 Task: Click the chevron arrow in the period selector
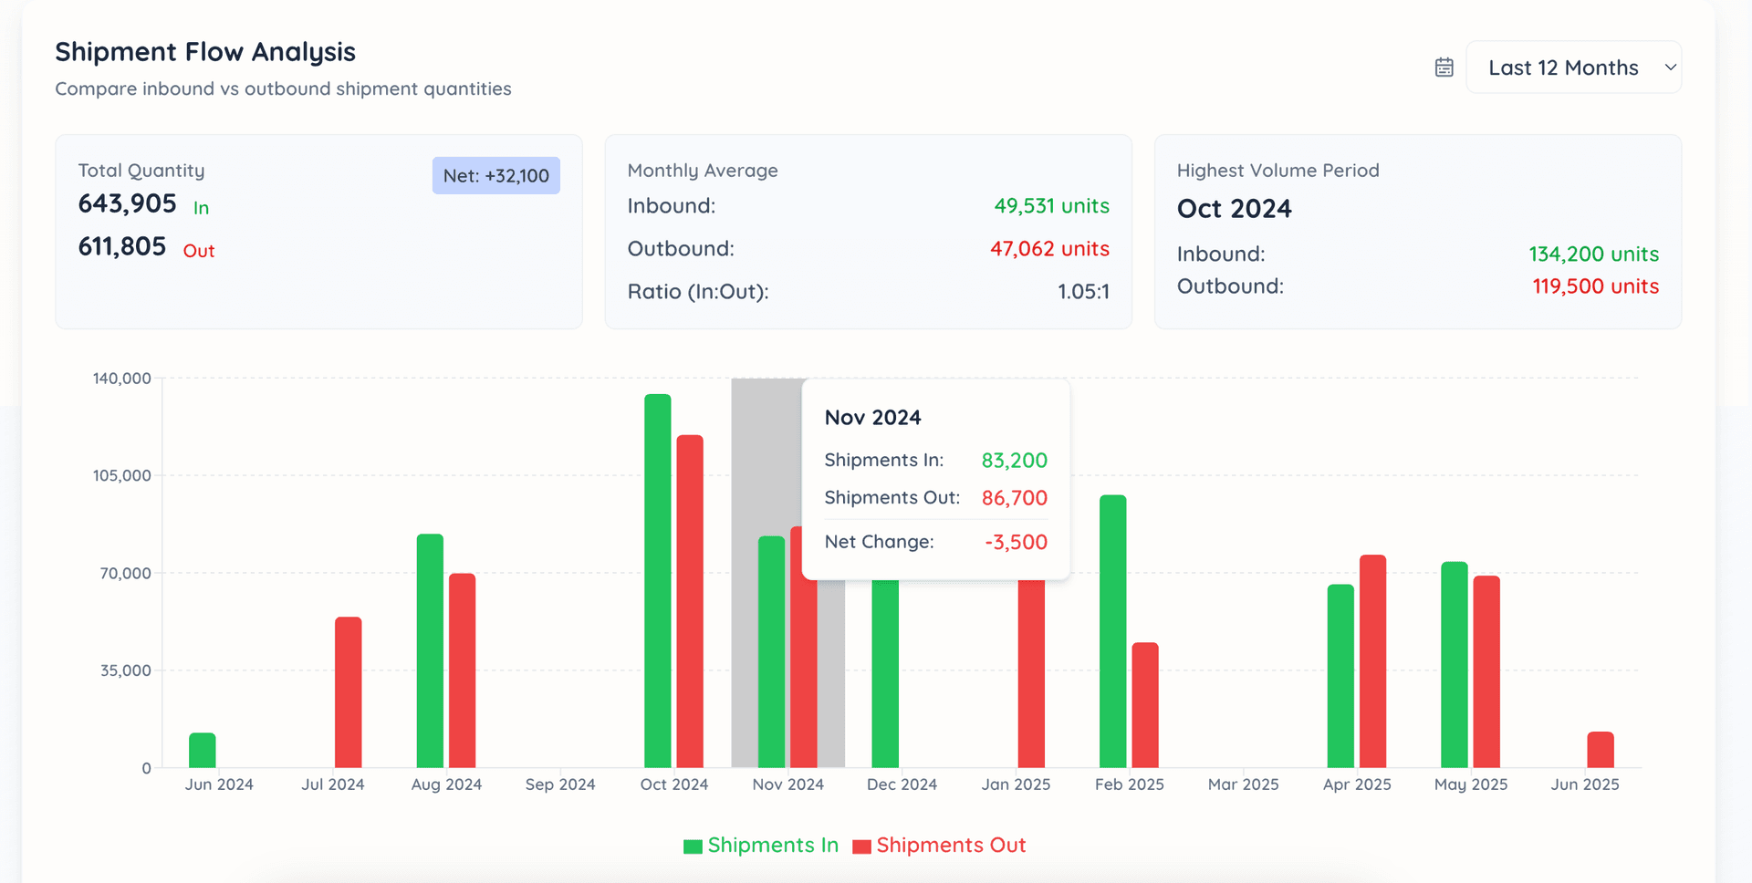tap(1670, 68)
